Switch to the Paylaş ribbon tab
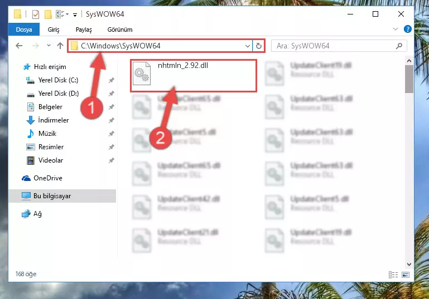 coord(84,30)
